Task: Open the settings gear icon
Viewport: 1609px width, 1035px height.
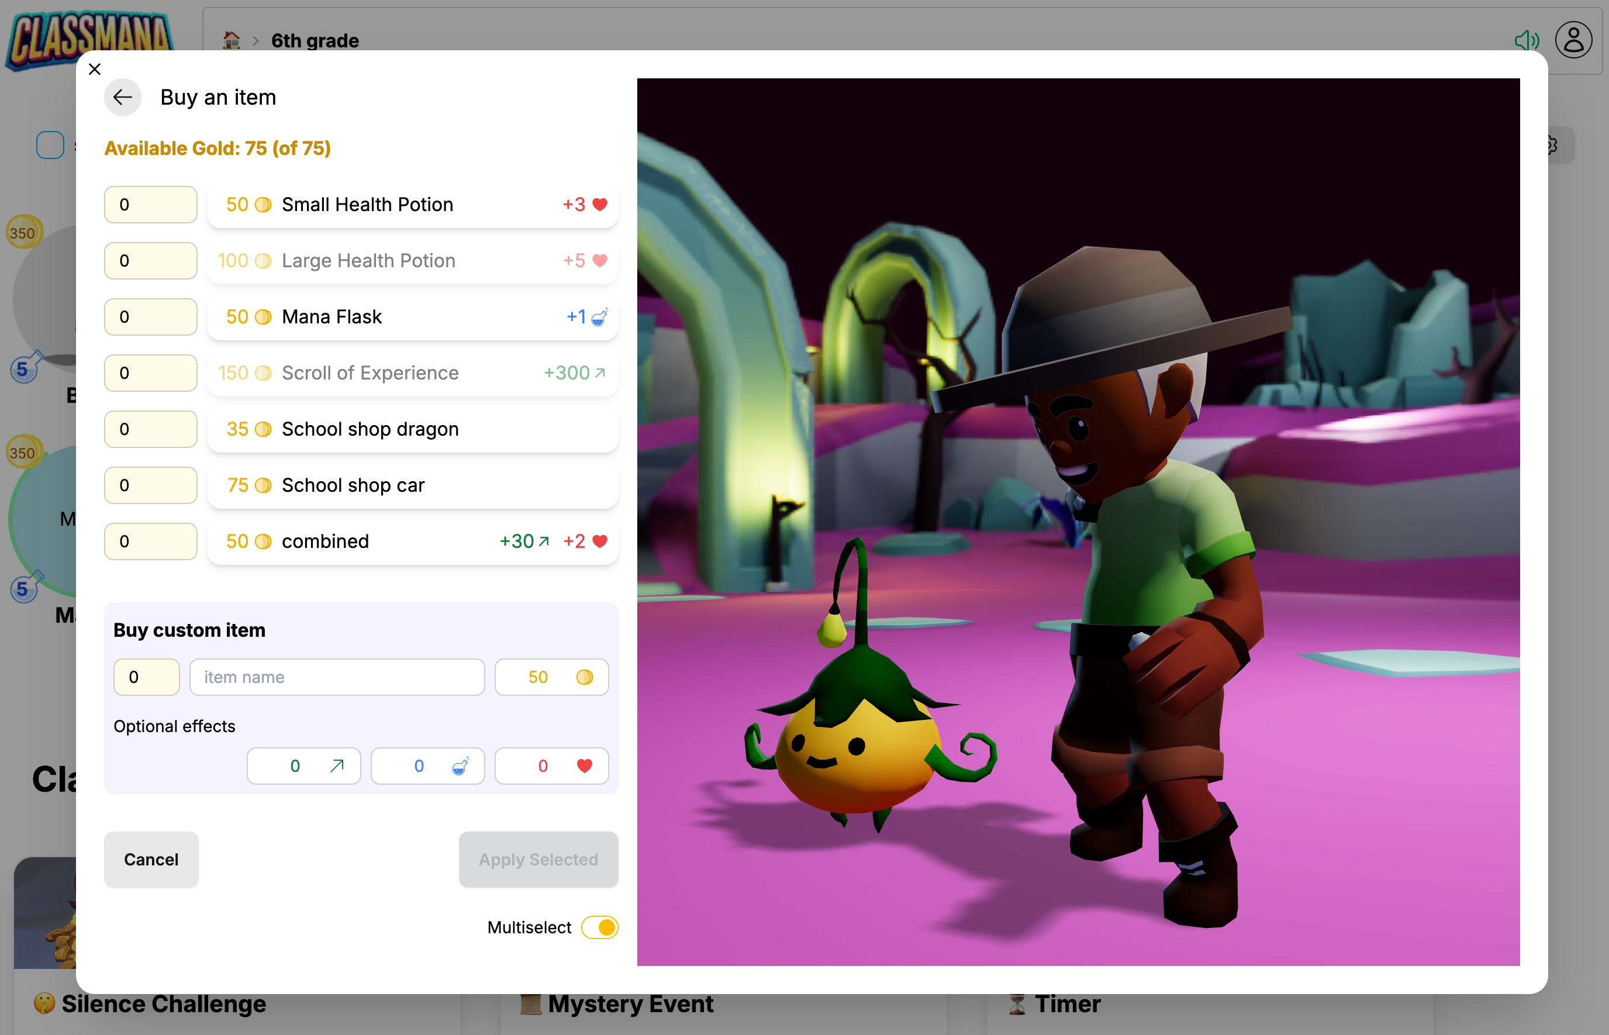Action: click(x=1552, y=144)
